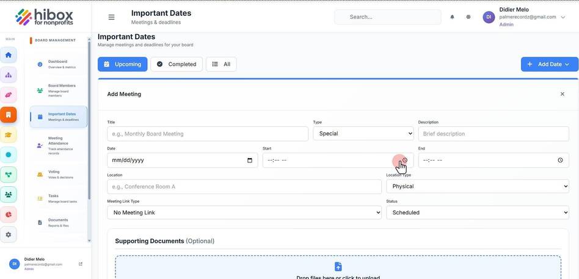Click the board management sidebar scrollbar
The image size is (579, 279).
click(89, 120)
